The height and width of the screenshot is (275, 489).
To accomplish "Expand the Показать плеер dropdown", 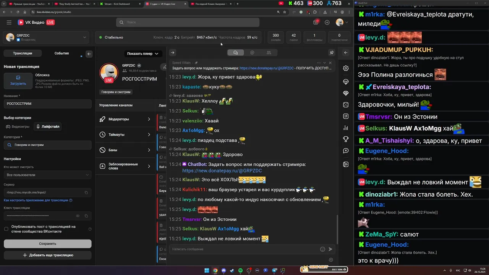I will pyautogui.click(x=142, y=53).
